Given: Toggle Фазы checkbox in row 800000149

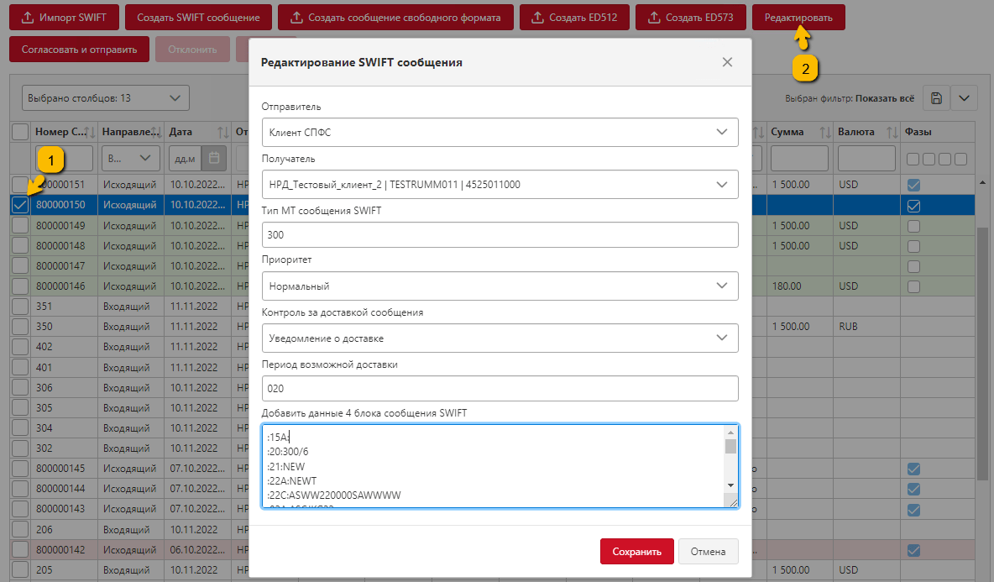Looking at the screenshot, I should 913,226.
